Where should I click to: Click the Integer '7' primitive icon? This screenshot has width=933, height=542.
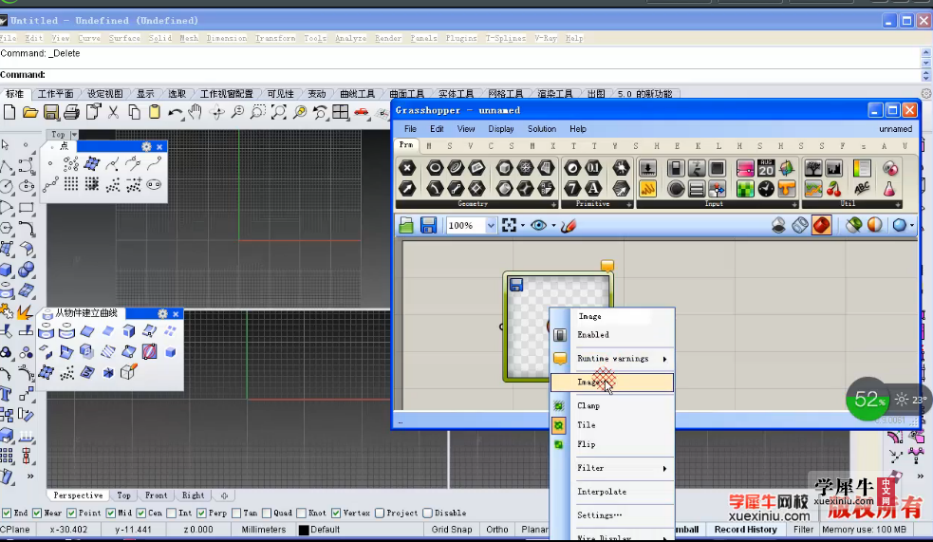572,189
